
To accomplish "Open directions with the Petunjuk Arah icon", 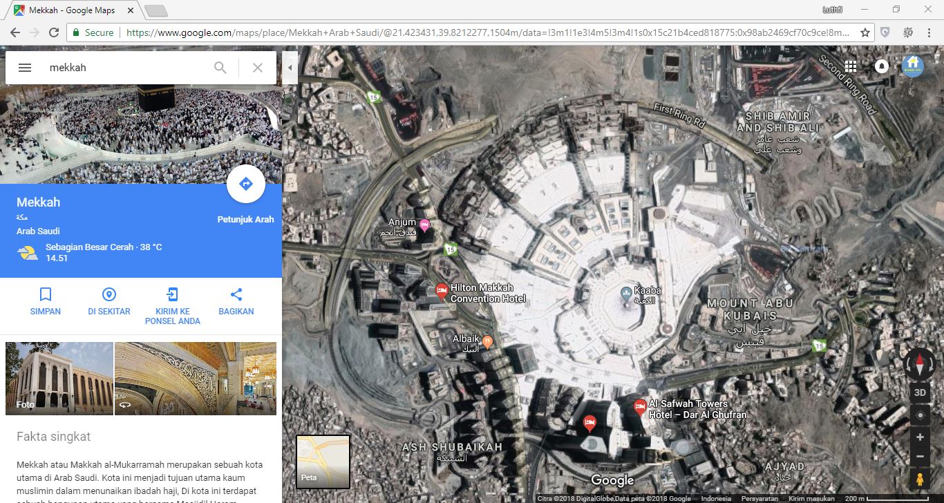I will [245, 184].
